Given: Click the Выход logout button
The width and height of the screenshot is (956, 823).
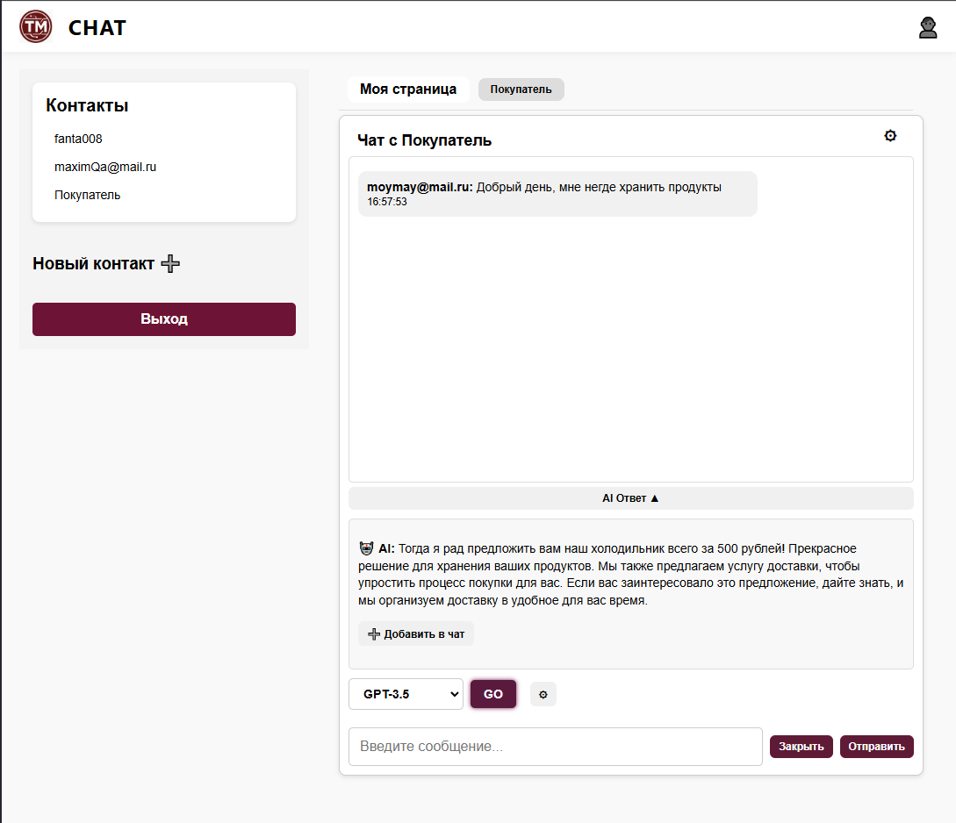Looking at the screenshot, I should coord(164,319).
